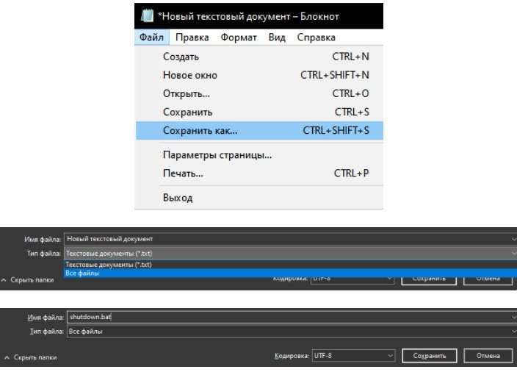This screenshot has height=372, width=517.
Task: Pick Текстовые документы (*.txt) in opened type list
Action: click(x=109, y=265)
